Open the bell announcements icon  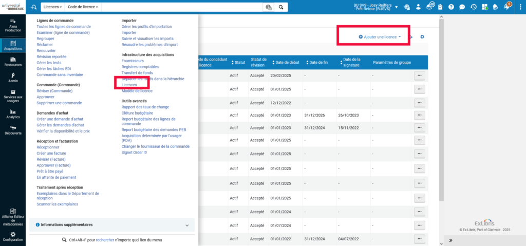(x=495, y=7)
